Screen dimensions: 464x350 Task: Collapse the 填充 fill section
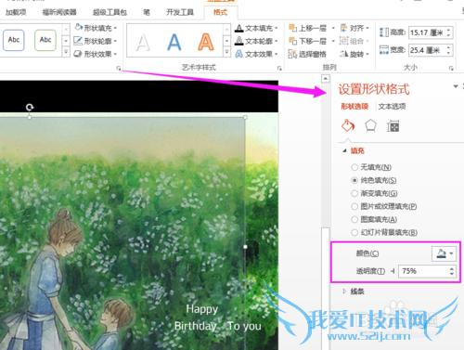point(344,151)
